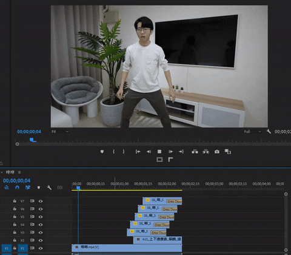Viewport: 291px width, 255px height.
Task: Select the Cross Dissolve on track V5
Action: pyautogui.click(x=166, y=217)
